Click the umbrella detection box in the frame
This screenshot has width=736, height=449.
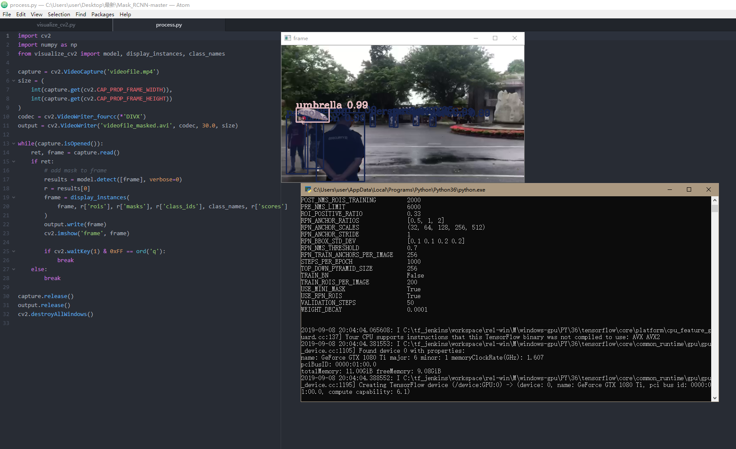[313, 115]
